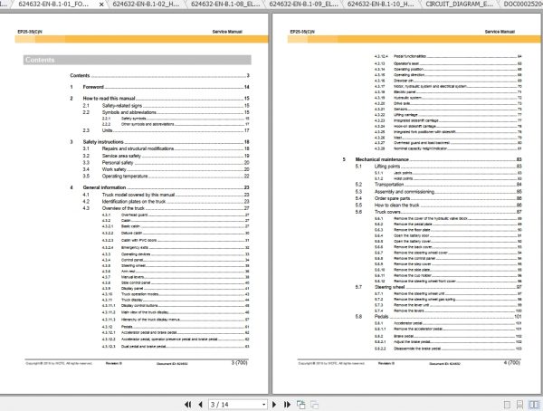Open the Service area safety entry
This screenshot has height=411, width=543.
click(166, 156)
